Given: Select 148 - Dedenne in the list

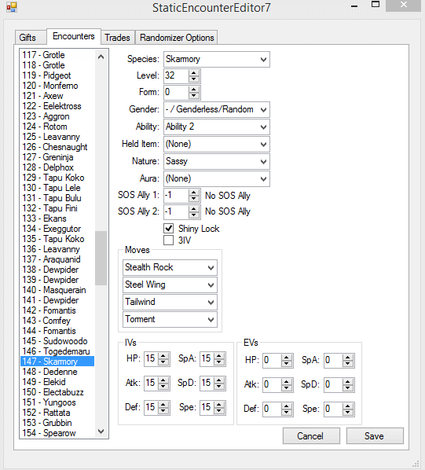Looking at the screenshot, I should pyautogui.click(x=57, y=372).
